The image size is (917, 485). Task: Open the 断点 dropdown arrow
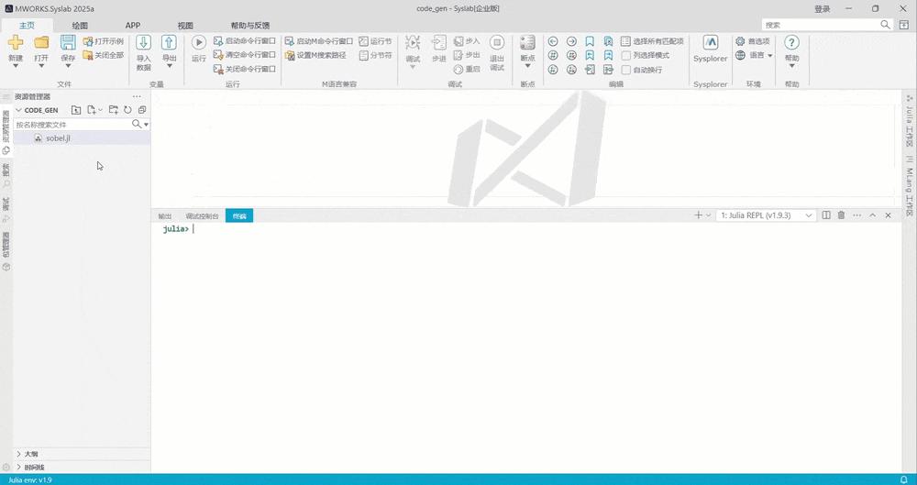click(527, 66)
